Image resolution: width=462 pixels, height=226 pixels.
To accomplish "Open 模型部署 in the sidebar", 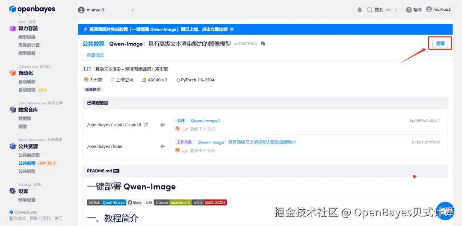I will click(x=27, y=54).
